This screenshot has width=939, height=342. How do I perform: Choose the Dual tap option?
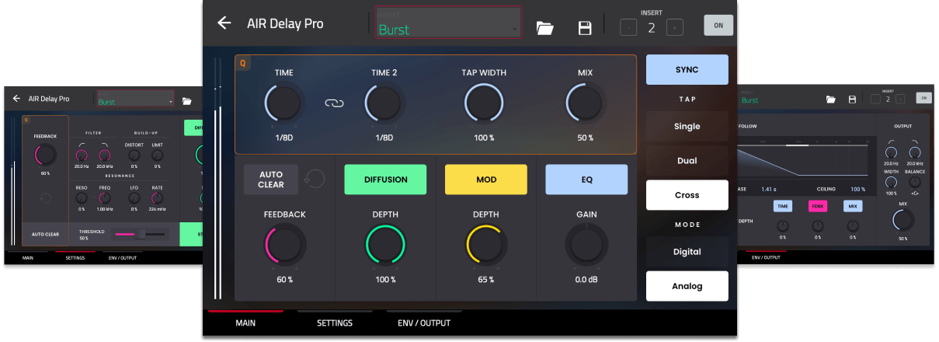click(x=687, y=161)
